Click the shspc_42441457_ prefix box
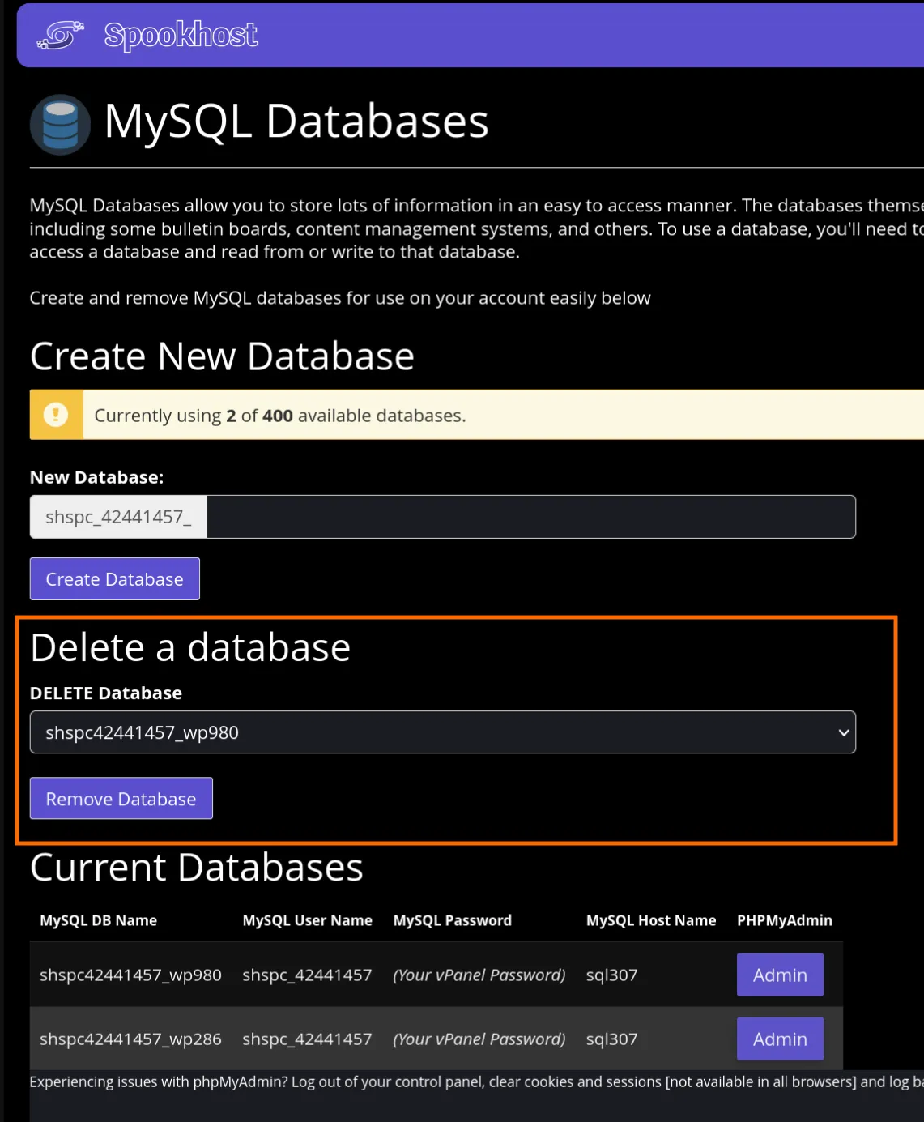Image resolution: width=924 pixels, height=1122 pixels. pyautogui.click(x=118, y=517)
